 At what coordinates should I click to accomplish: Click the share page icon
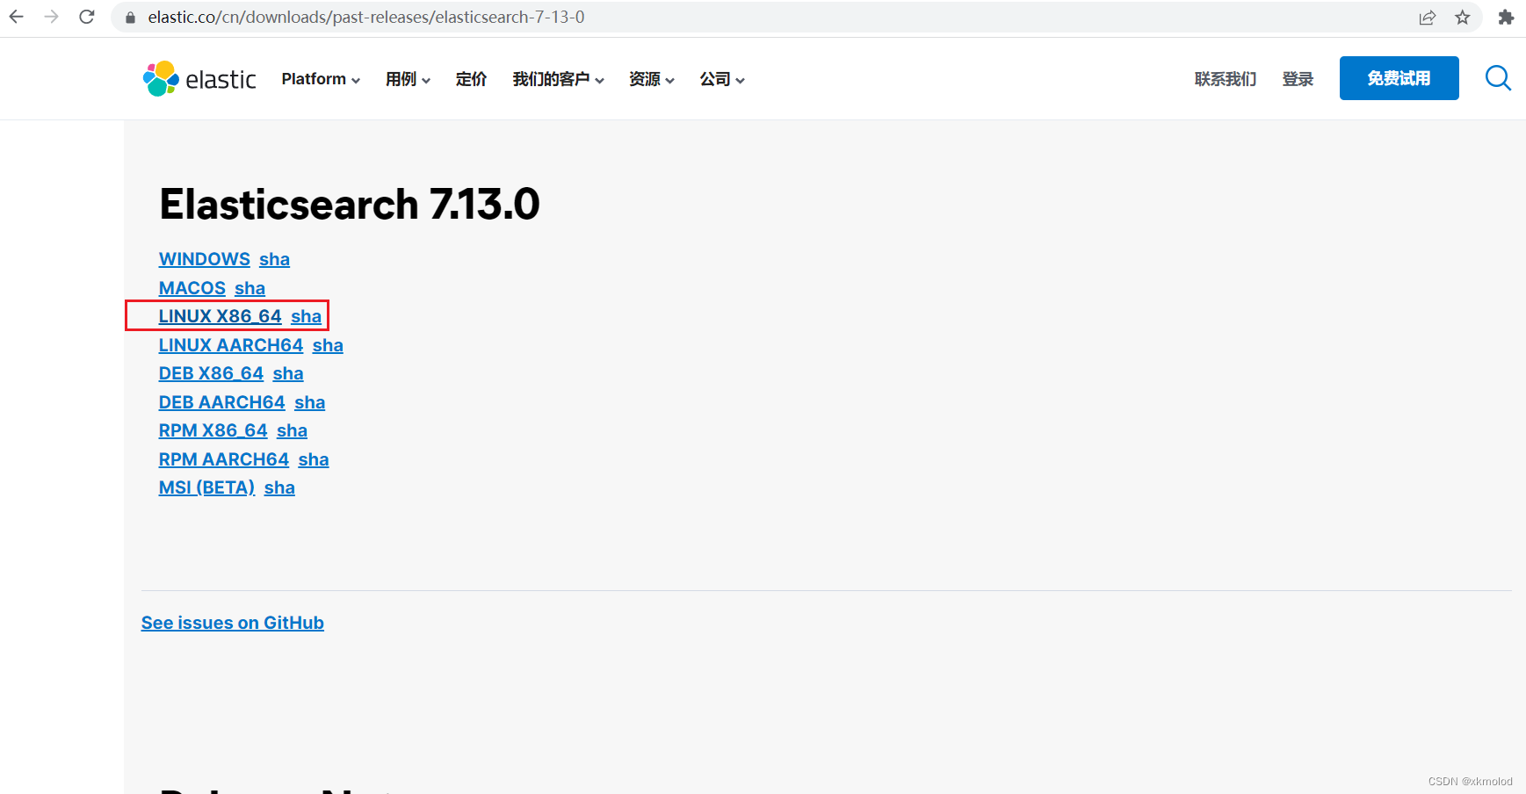coord(1428,18)
